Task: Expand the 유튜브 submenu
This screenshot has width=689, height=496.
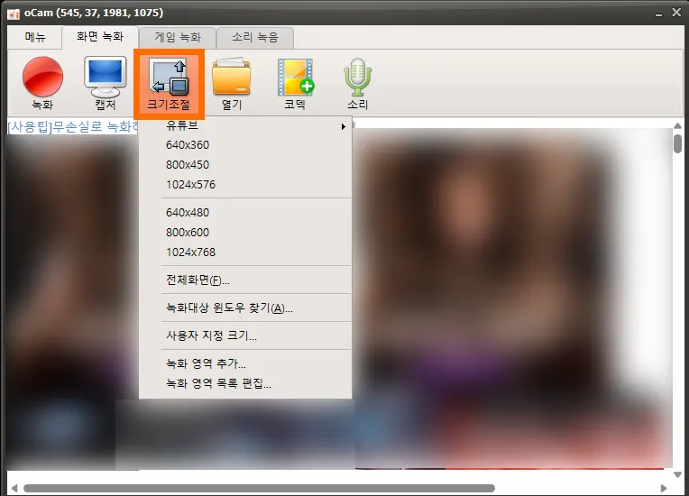Action: coord(245,125)
